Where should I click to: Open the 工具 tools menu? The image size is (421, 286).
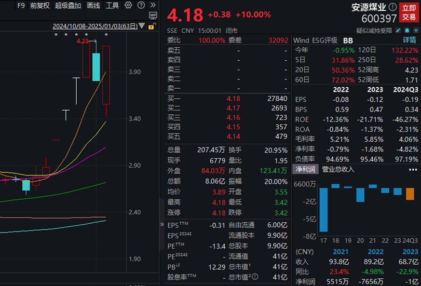(112, 6)
